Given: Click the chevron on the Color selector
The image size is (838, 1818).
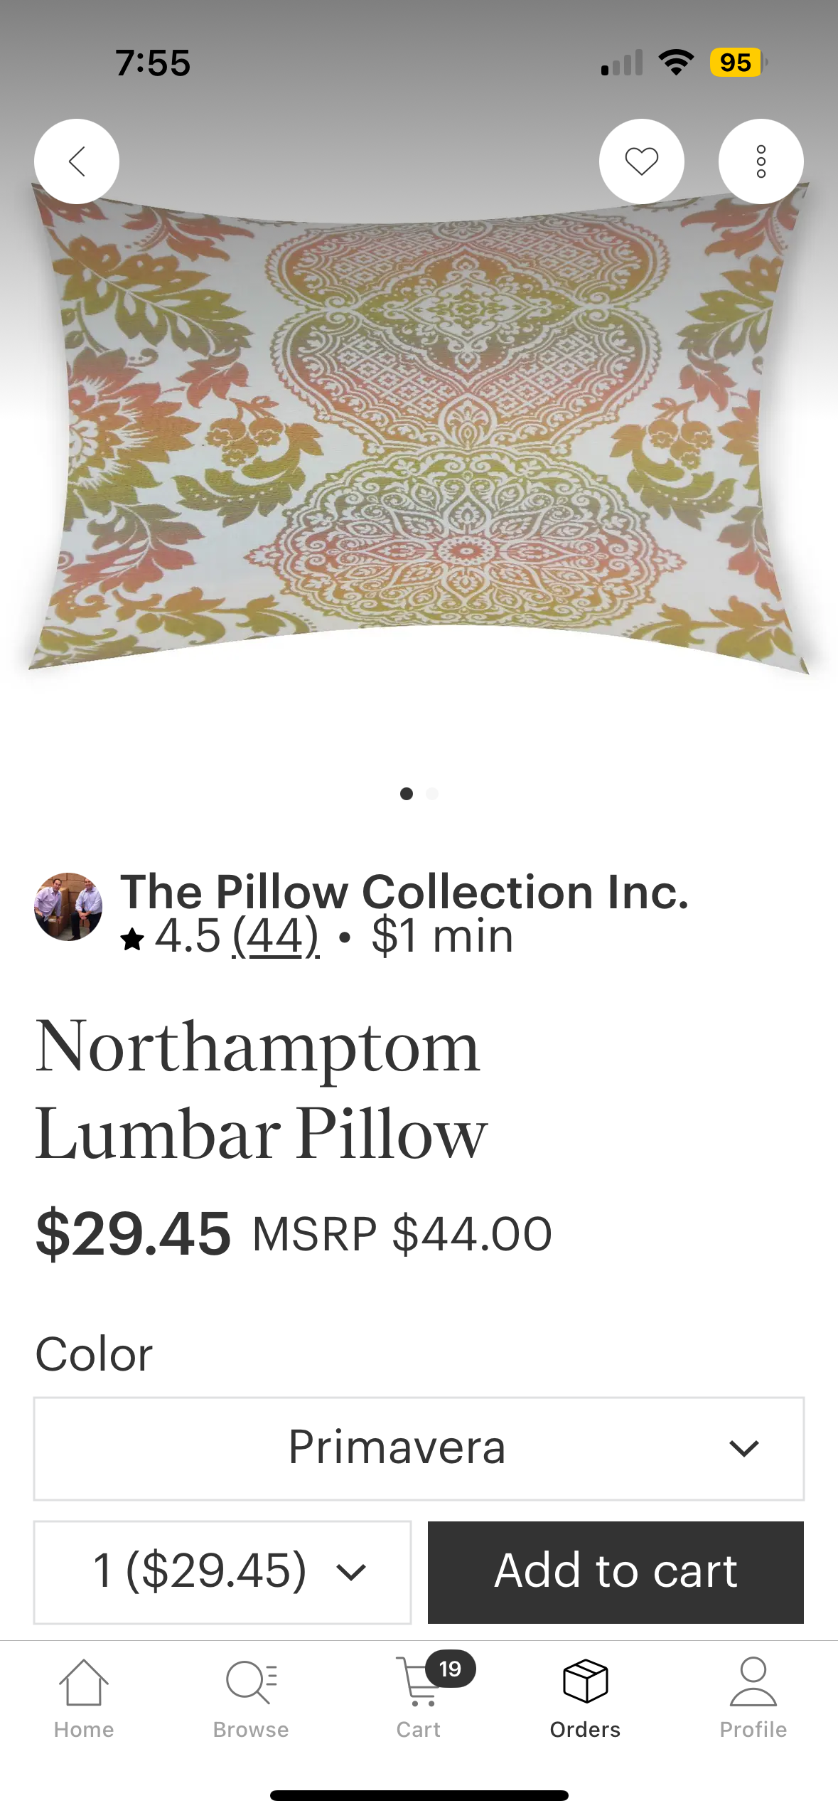Looking at the screenshot, I should coord(743,1449).
